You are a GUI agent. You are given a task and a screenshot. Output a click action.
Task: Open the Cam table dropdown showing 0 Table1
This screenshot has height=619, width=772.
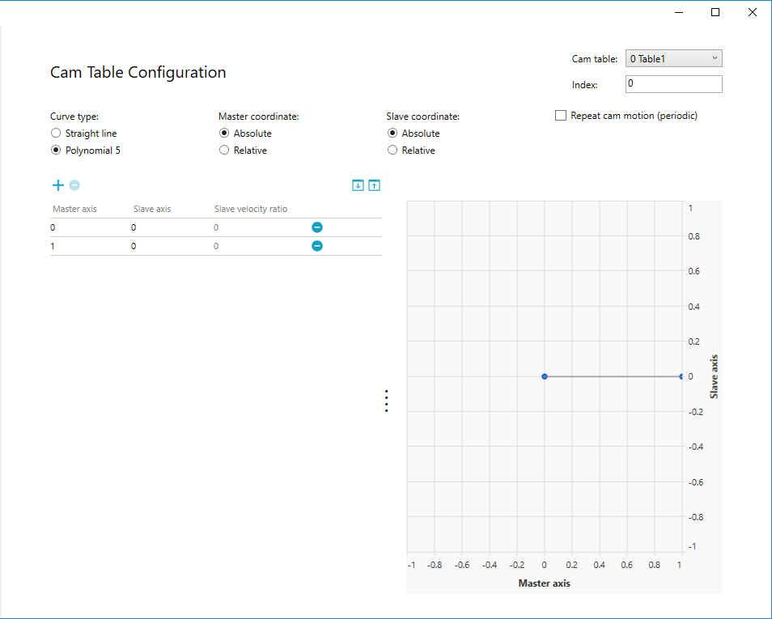pos(673,59)
